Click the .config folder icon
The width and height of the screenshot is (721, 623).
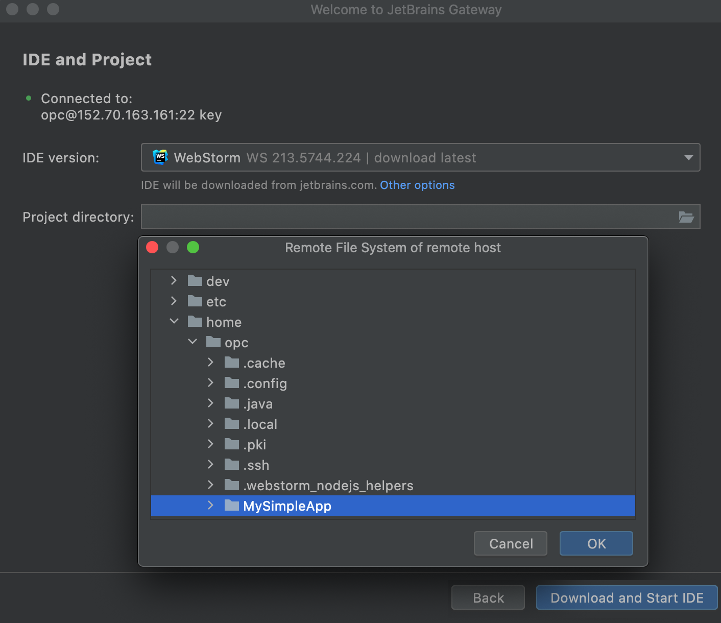point(232,383)
